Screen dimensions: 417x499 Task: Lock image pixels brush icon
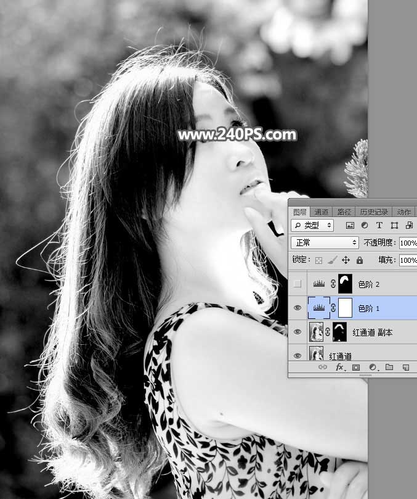332,260
